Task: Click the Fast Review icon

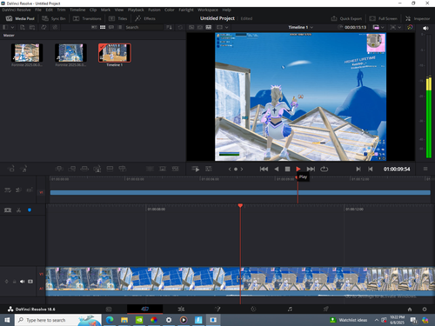Action: click(x=196, y=169)
